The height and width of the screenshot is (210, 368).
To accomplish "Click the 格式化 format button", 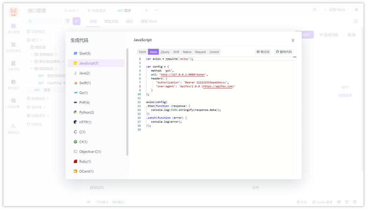I will coord(263,52).
